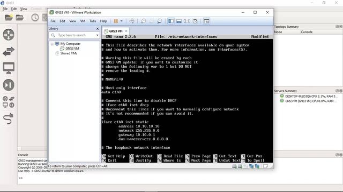Open the Library search dropdown arrow
Image resolution: width=343 pixels, height=192 pixels.
tap(98, 35)
